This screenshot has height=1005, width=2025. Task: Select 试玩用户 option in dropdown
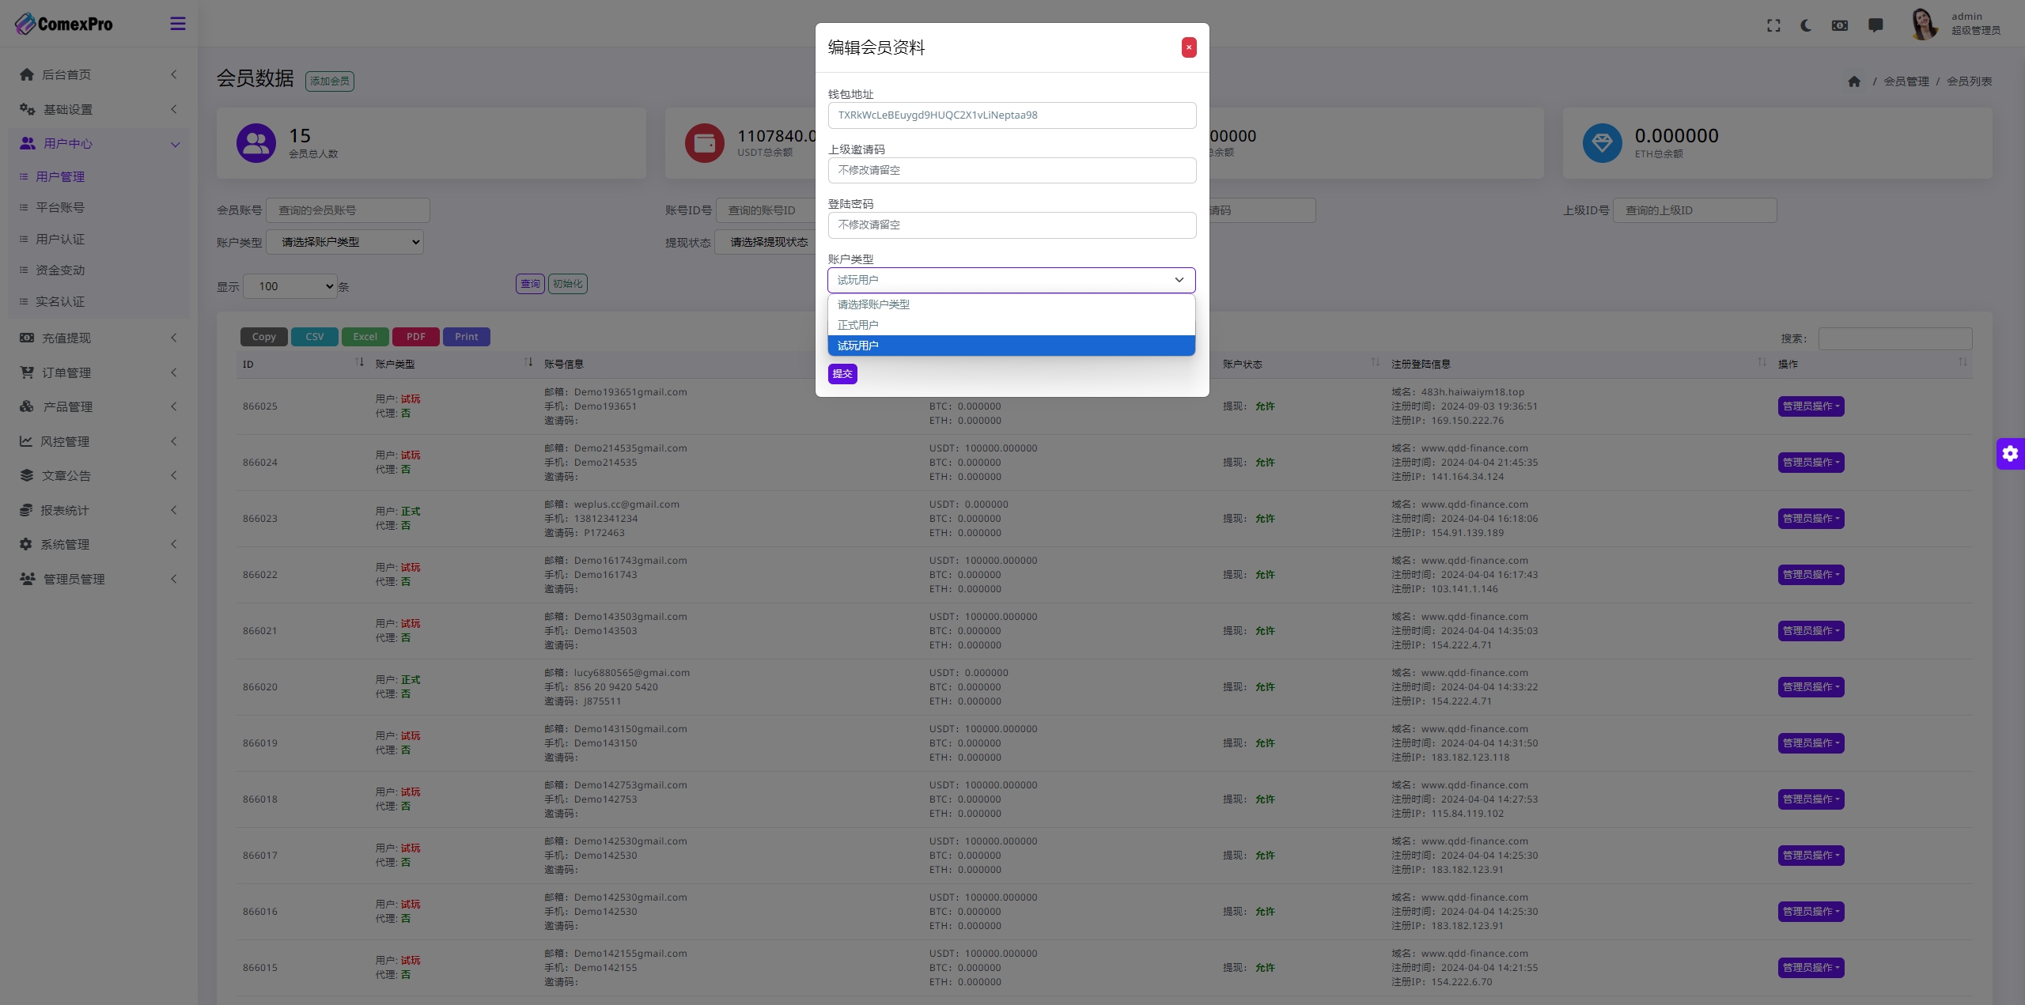tap(1011, 345)
